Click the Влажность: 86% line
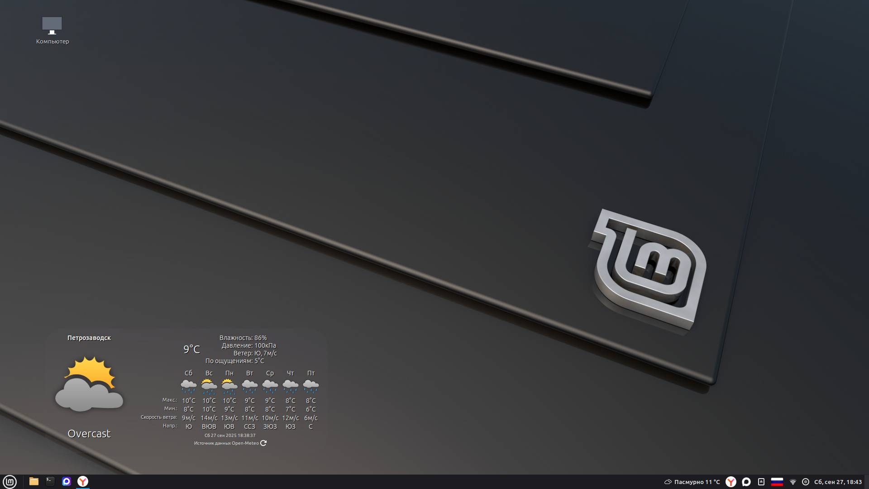The width and height of the screenshot is (869, 489). 243,338
